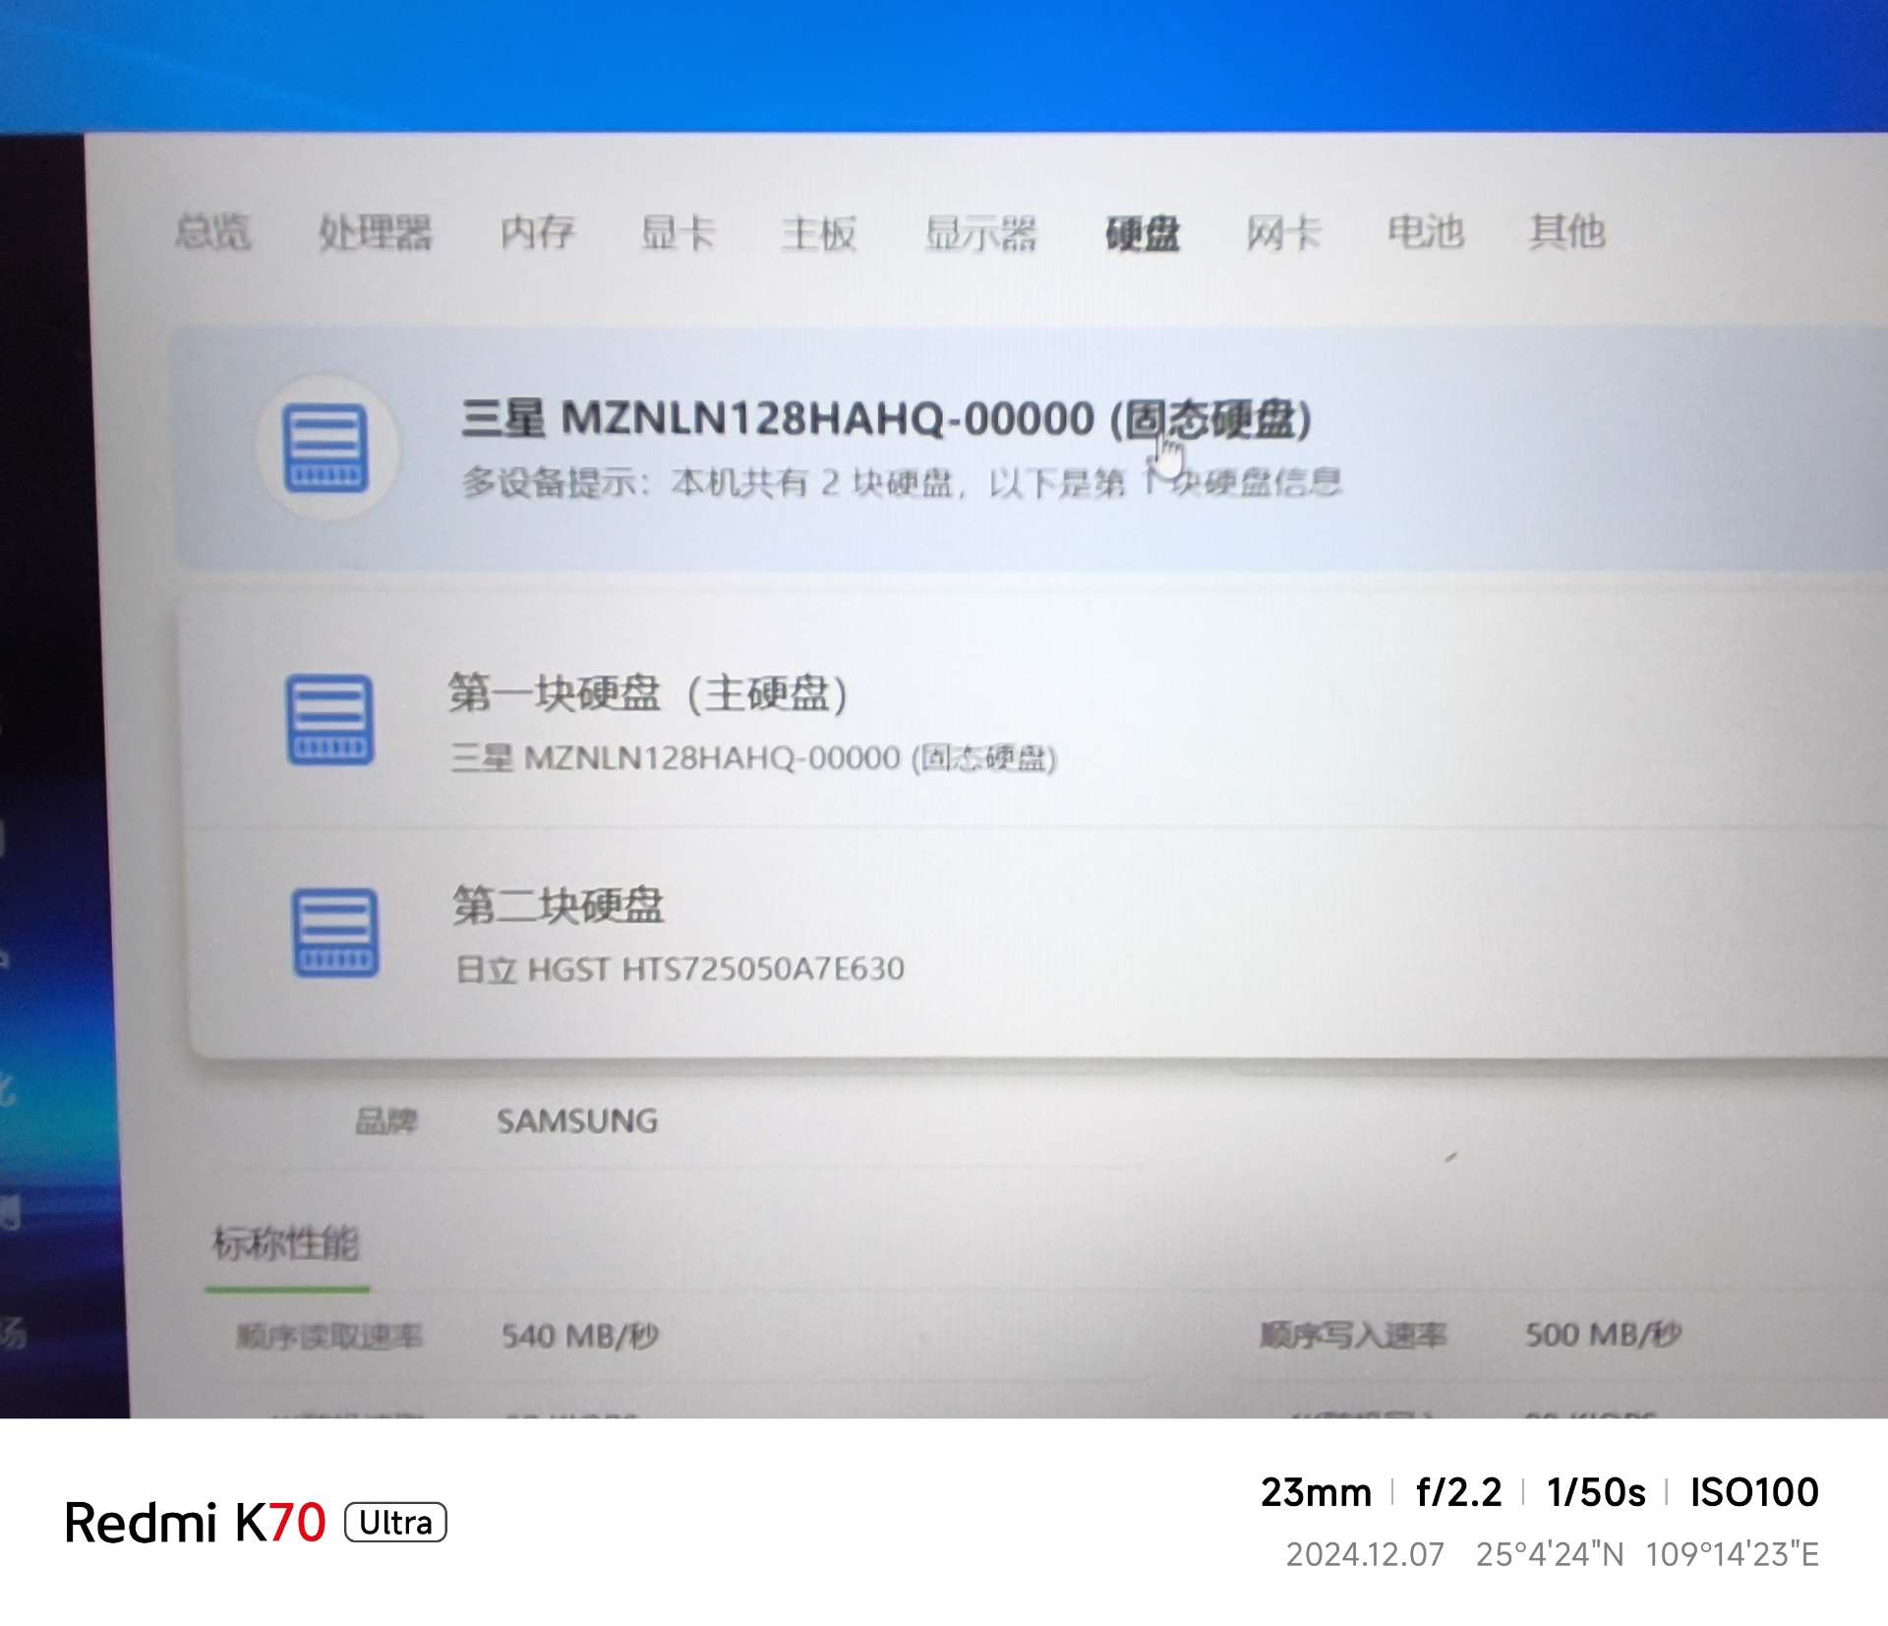Click the disk icon beside 第一块硬盘
1888x1626 pixels.
coord(330,719)
